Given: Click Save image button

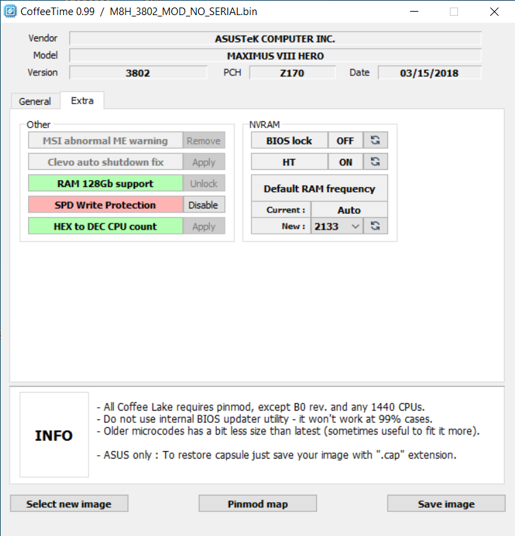Looking at the screenshot, I should tap(446, 504).
